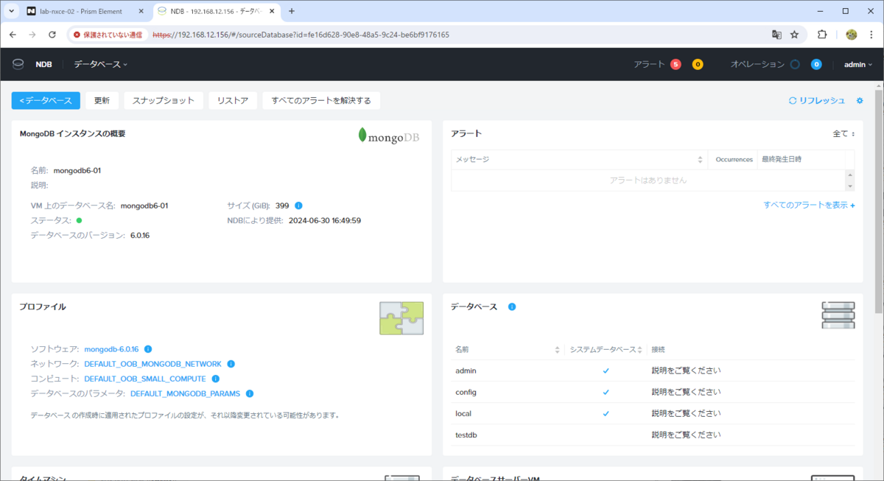
Task: Select the NDB browser tab
Action: tap(216, 11)
